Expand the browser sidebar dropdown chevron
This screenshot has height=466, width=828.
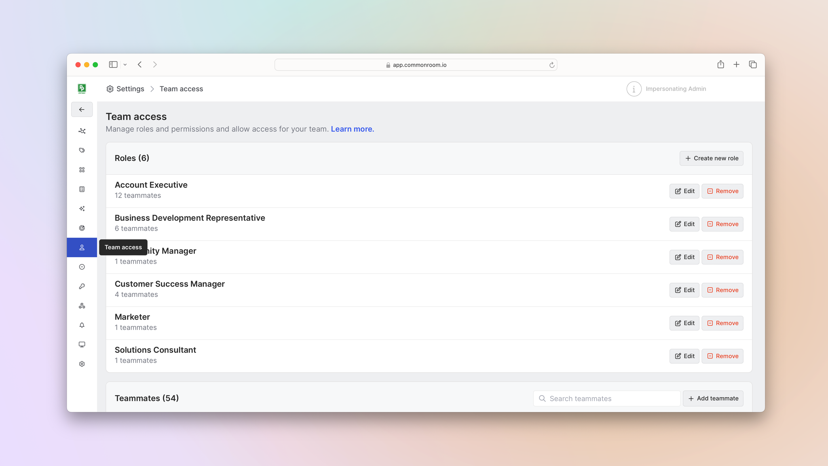(x=125, y=65)
